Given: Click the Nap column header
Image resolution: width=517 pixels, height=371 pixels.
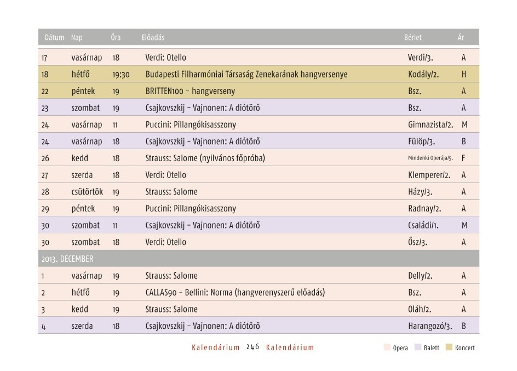Looking at the screenshot, I should click(x=77, y=38).
